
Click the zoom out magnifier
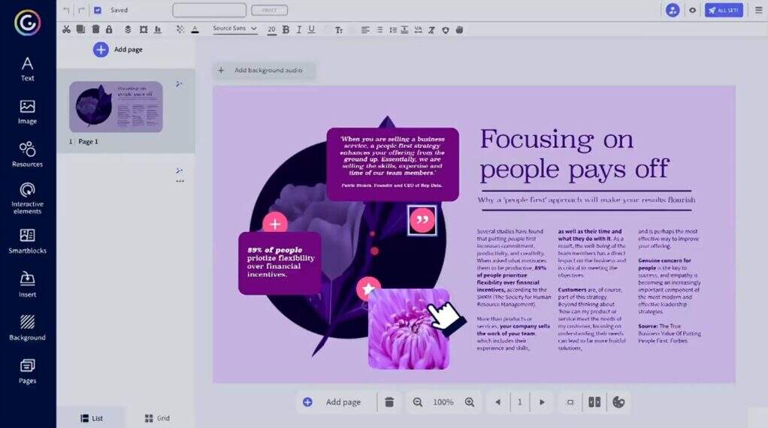418,402
